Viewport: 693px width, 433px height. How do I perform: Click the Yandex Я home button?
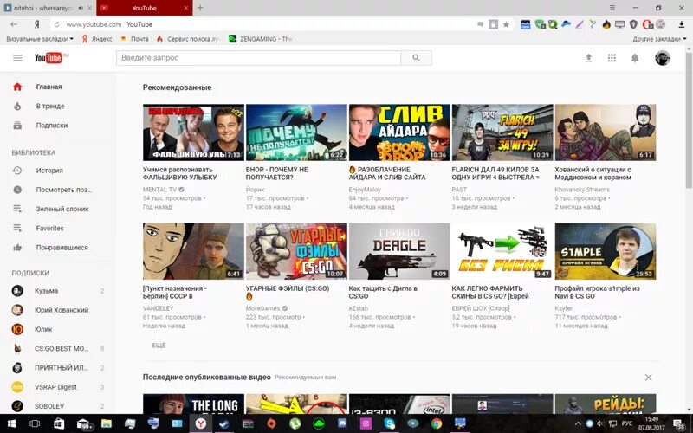click(x=36, y=24)
